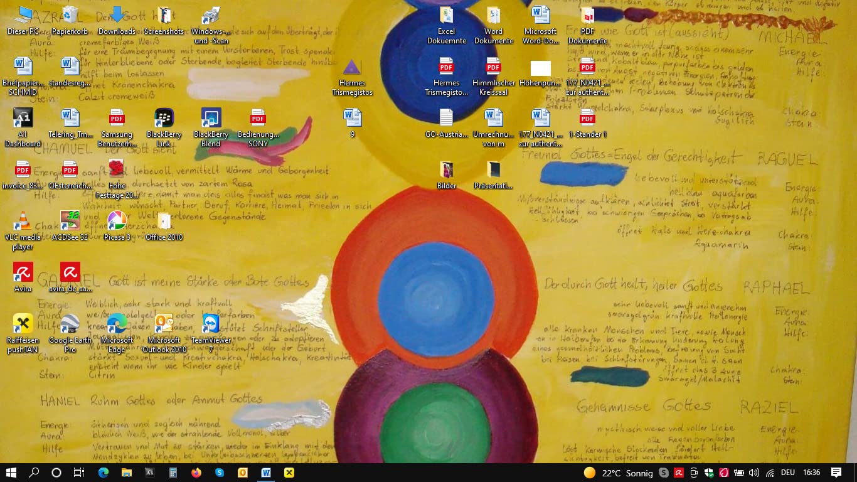The width and height of the screenshot is (857, 482).
Task: Open the 22°C Sonnig weather widget
Action: coord(618,473)
